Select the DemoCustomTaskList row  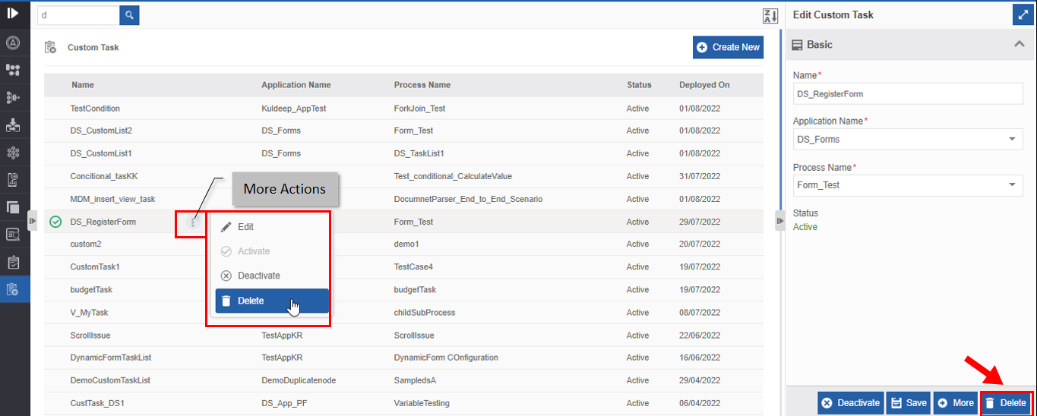pos(403,380)
